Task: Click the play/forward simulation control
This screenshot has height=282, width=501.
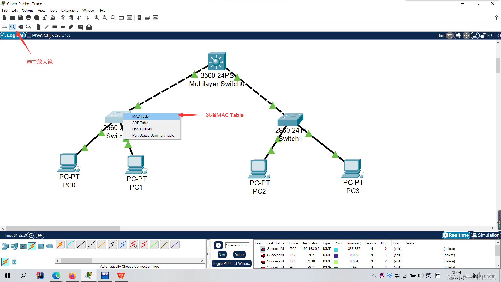Action: pos(40,235)
